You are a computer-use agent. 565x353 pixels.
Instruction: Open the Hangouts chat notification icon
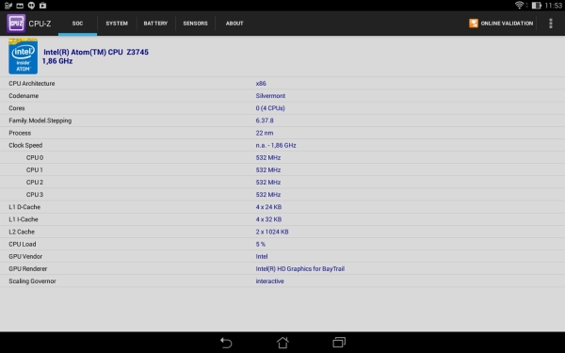pyautogui.click(x=31, y=6)
